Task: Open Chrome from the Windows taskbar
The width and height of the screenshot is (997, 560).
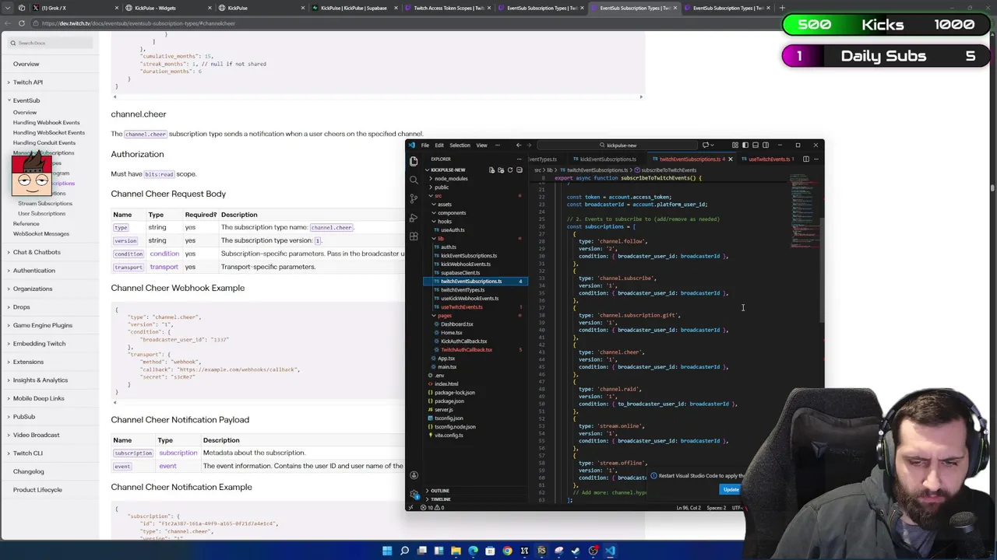Action: (507, 551)
